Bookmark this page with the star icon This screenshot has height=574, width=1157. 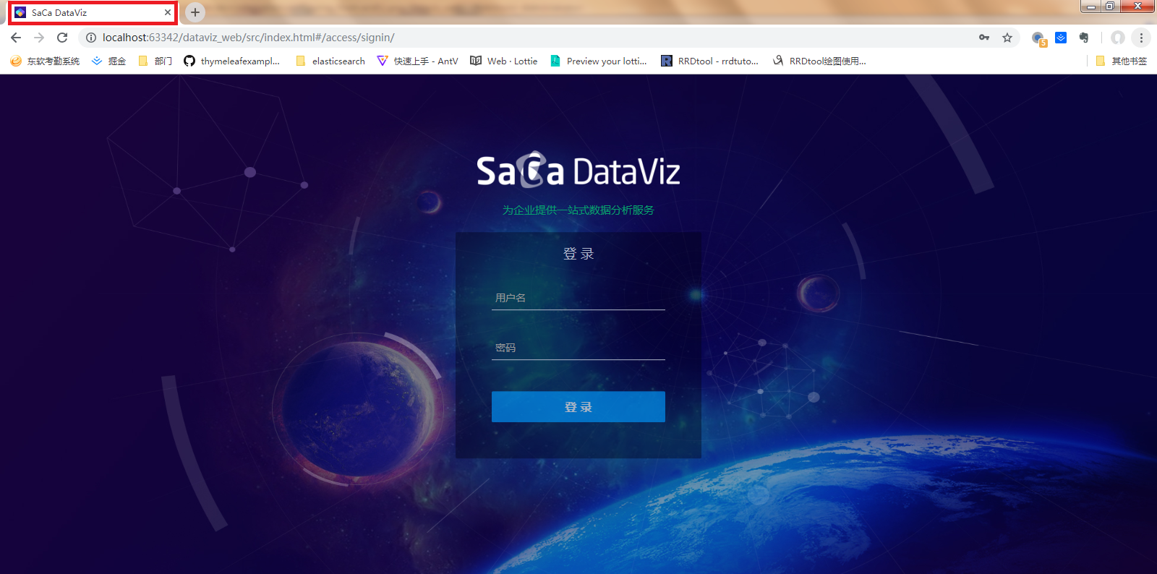(1007, 38)
